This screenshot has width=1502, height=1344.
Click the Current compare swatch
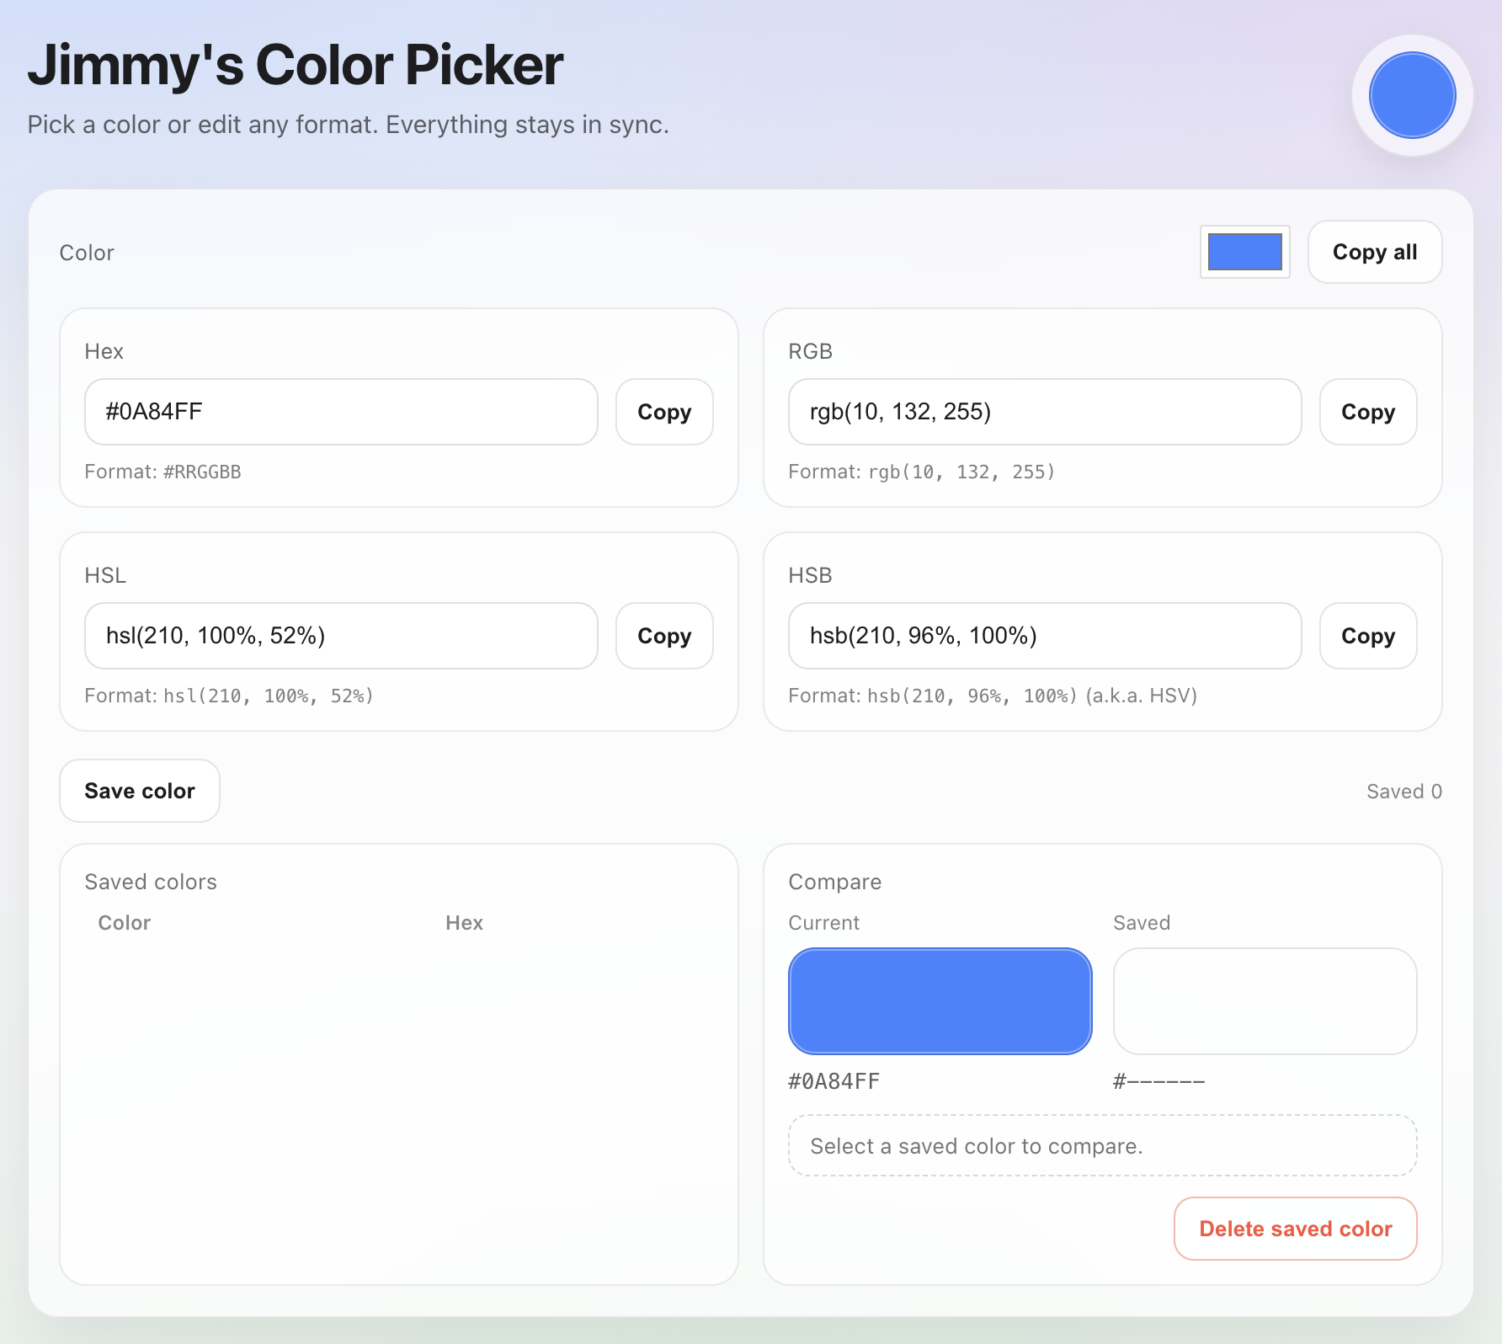[x=940, y=1001]
